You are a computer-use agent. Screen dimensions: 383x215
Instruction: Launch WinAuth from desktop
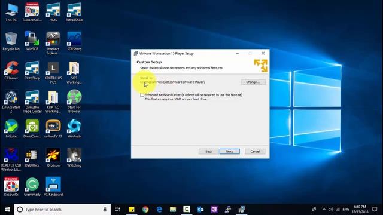(x=74, y=129)
